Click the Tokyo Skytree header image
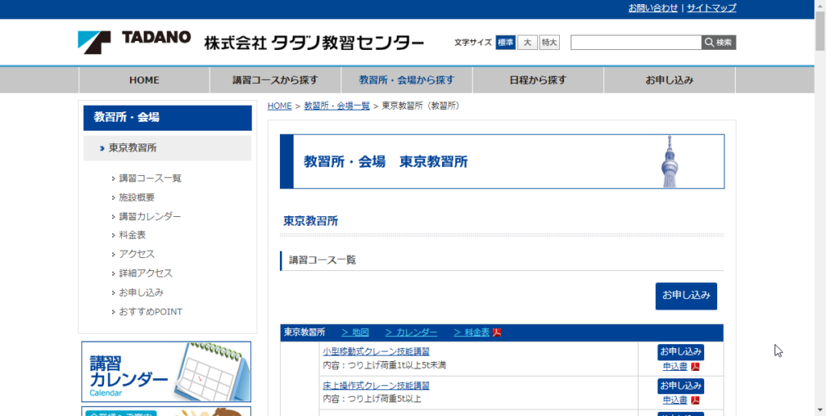826x416 pixels. click(x=670, y=161)
